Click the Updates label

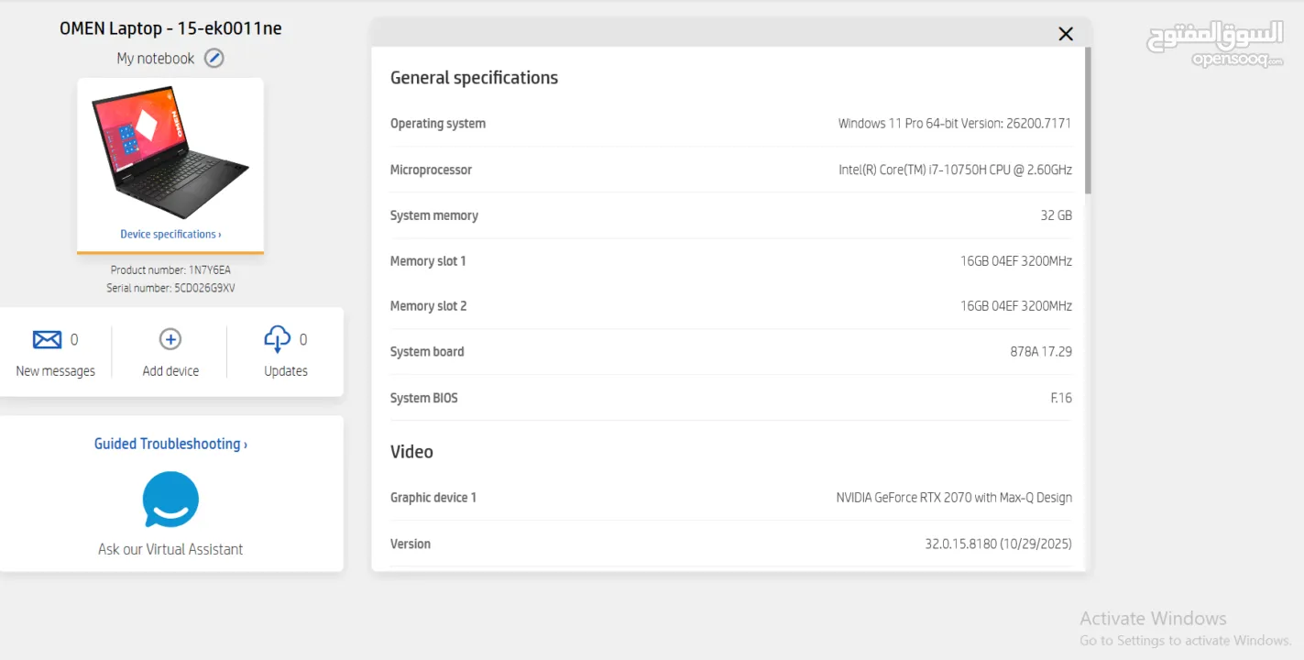[x=286, y=371]
